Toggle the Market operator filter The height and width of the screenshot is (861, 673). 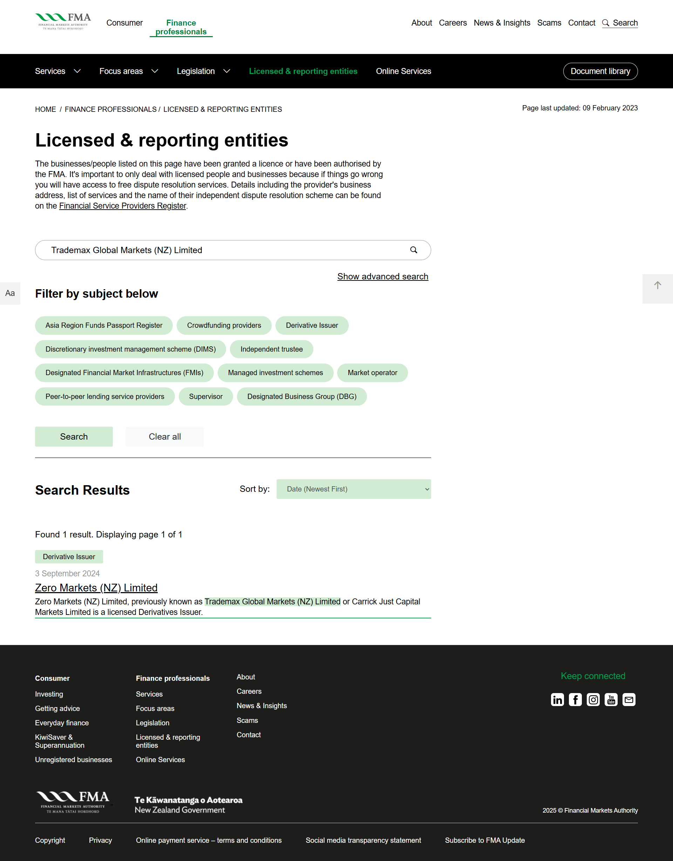click(372, 373)
